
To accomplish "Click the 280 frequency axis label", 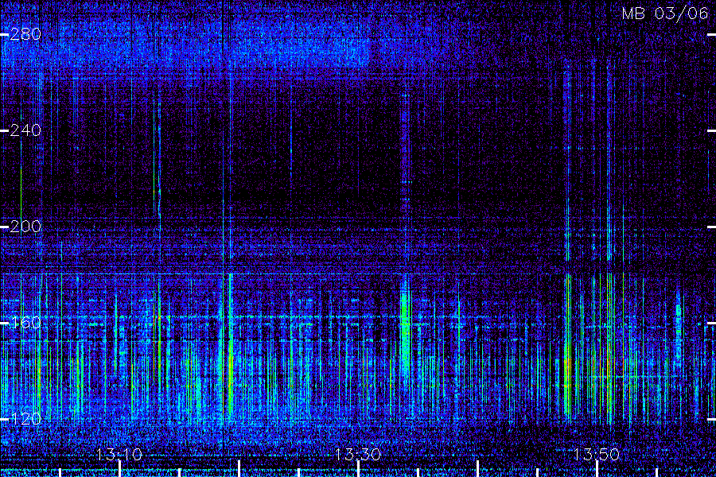I will coord(25,34).
